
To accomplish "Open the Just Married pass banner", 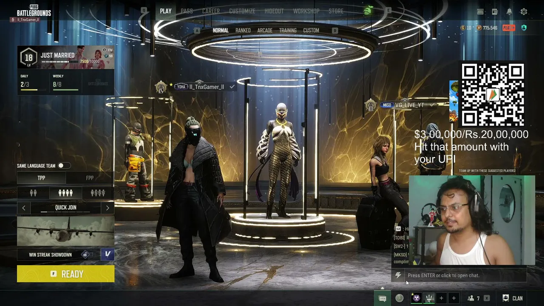I will (65, 57).
